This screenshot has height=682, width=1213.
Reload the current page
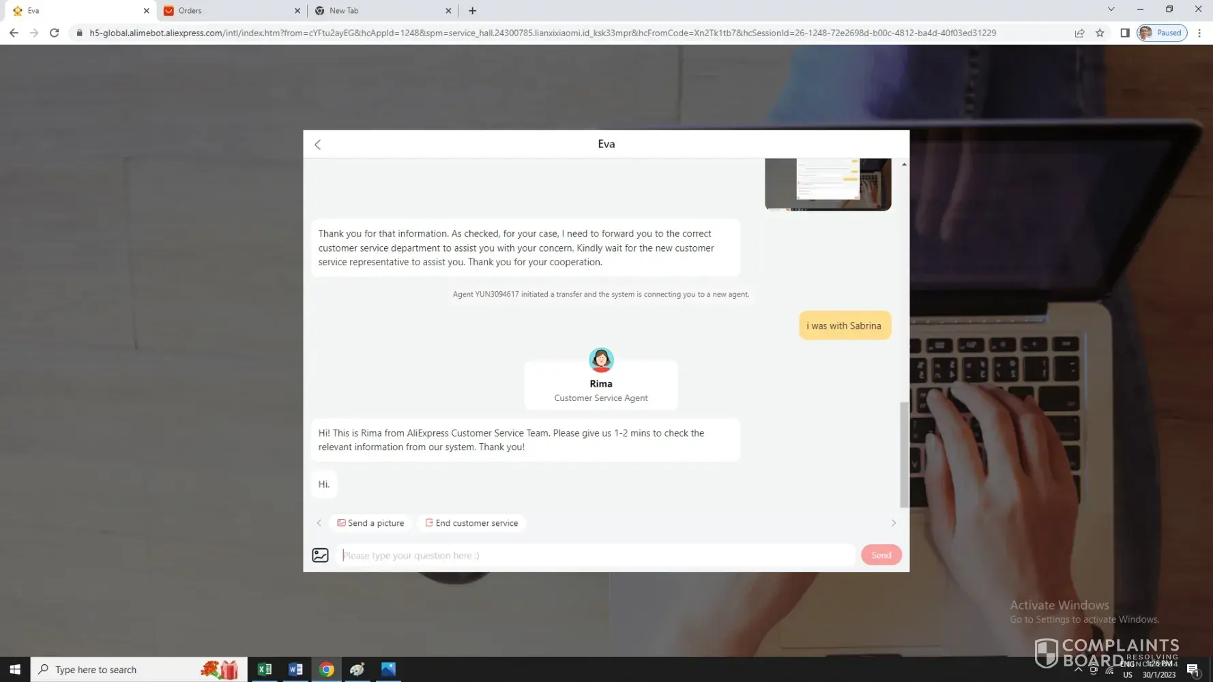(x=55, y=33)
